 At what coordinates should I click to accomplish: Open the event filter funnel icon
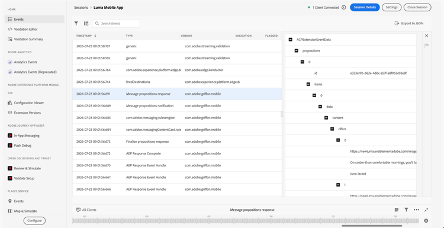[76, 24]
